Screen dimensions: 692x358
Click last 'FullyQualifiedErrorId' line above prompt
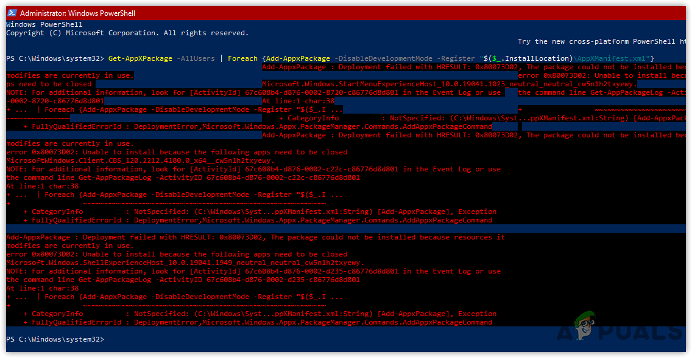[x=258, y=322]
